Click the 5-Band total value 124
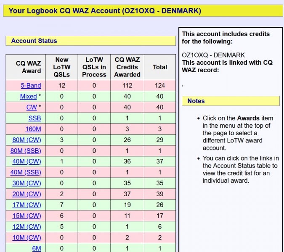 [x=160, y=85]
